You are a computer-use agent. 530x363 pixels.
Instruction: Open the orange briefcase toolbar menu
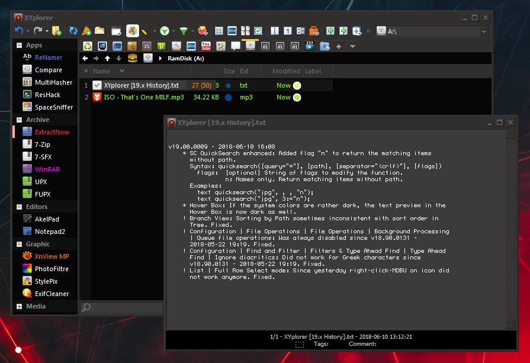coord(314,31)
